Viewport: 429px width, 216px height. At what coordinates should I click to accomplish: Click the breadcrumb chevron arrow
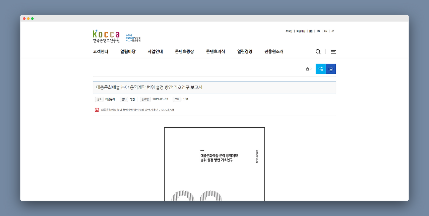pos(311,69)
